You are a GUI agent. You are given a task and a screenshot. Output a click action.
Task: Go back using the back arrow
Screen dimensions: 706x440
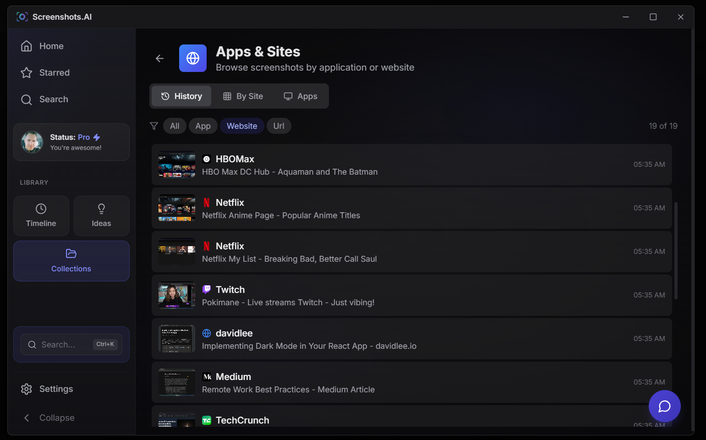[x=159, y=58]
